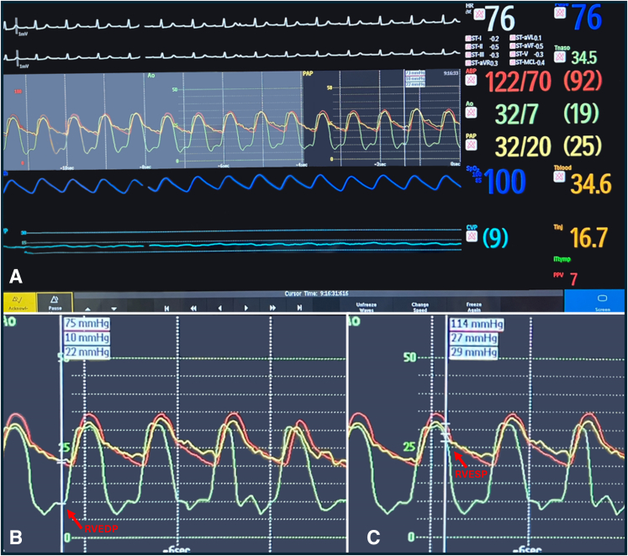Jump to last waveform record
Viewport: 628px width, 556px height.
(300, 308)
